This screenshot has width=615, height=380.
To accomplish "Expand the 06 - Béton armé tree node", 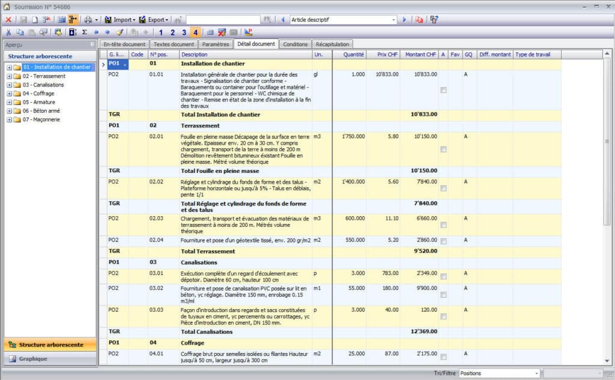I will pyautogui.click(x=9, y=111).
